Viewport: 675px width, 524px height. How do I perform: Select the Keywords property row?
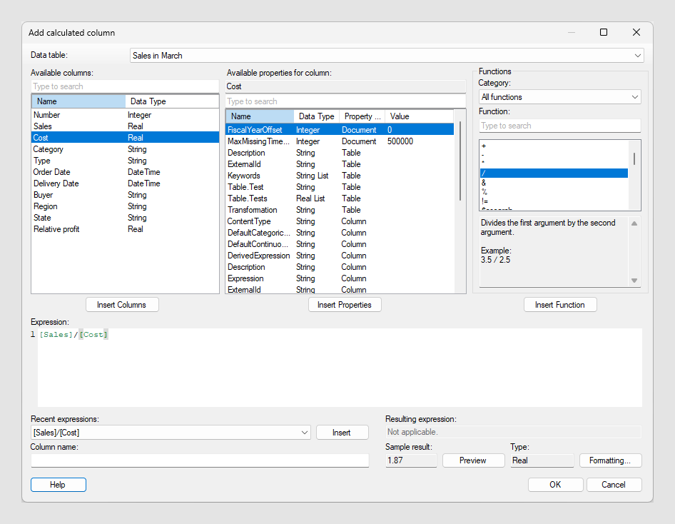click(x=340, y=176)
